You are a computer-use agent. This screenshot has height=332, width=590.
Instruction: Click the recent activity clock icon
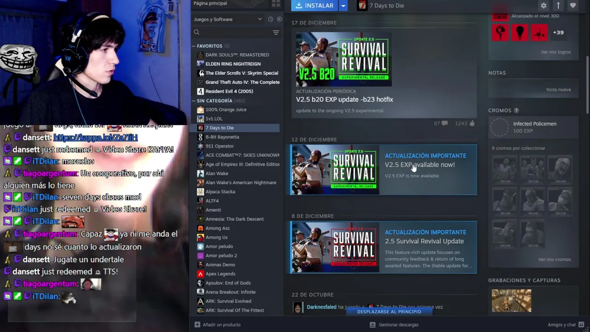pos(271,19)
